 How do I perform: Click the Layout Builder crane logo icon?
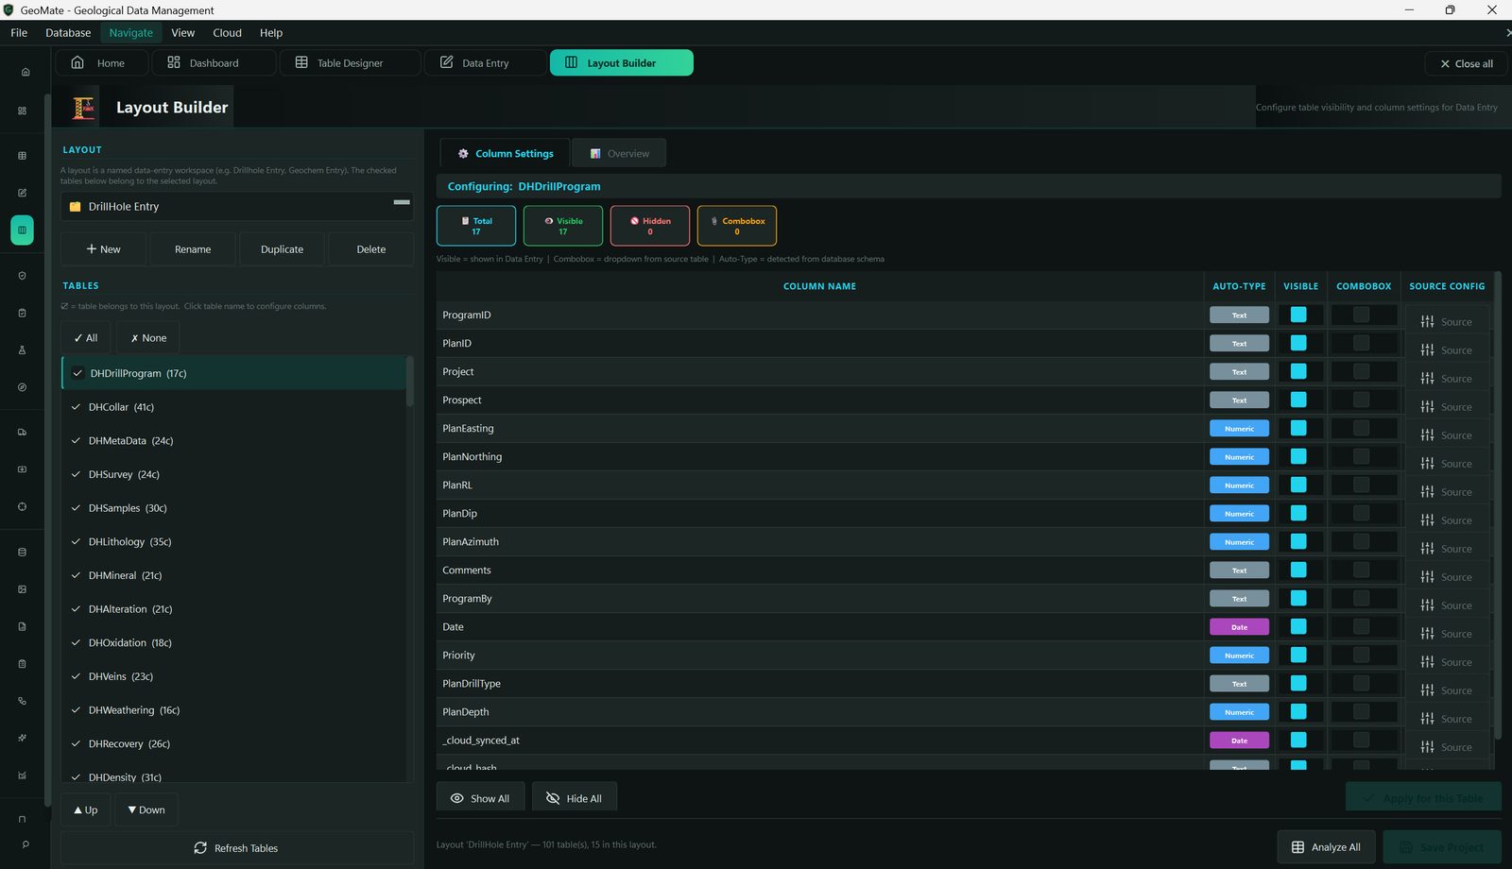tap(84, 108)
